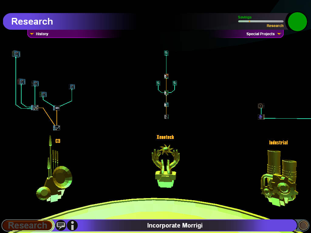Click the round icon at bottom-right corner
The height and width of the screenshot is (233, 311).
303,225
